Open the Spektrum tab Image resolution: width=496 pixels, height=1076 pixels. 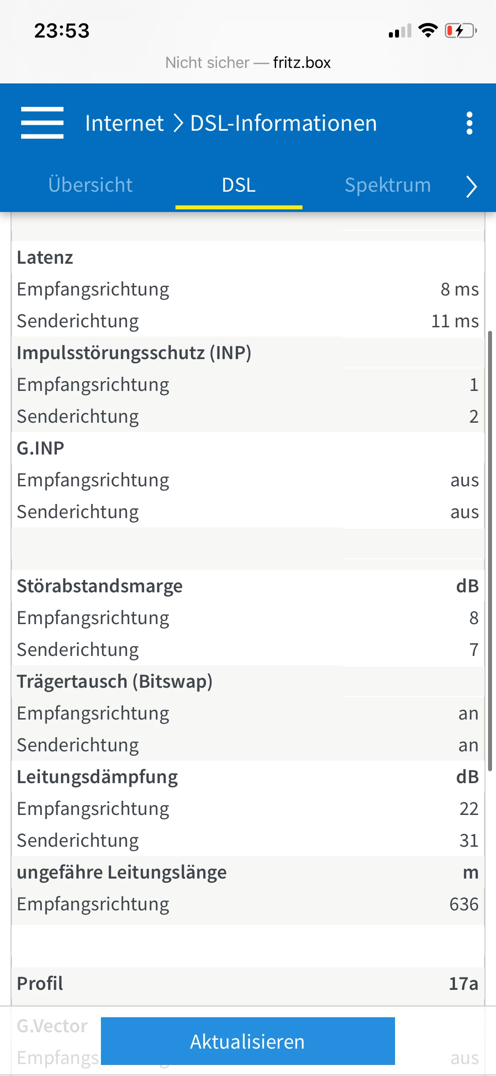[x=388, y=185]
